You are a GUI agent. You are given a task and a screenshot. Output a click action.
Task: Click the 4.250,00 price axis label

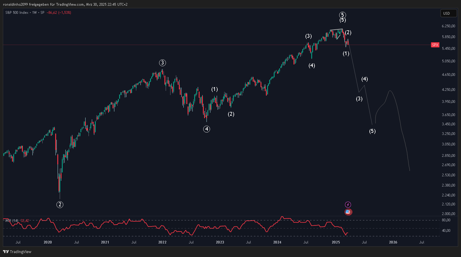tap(448, 90)
